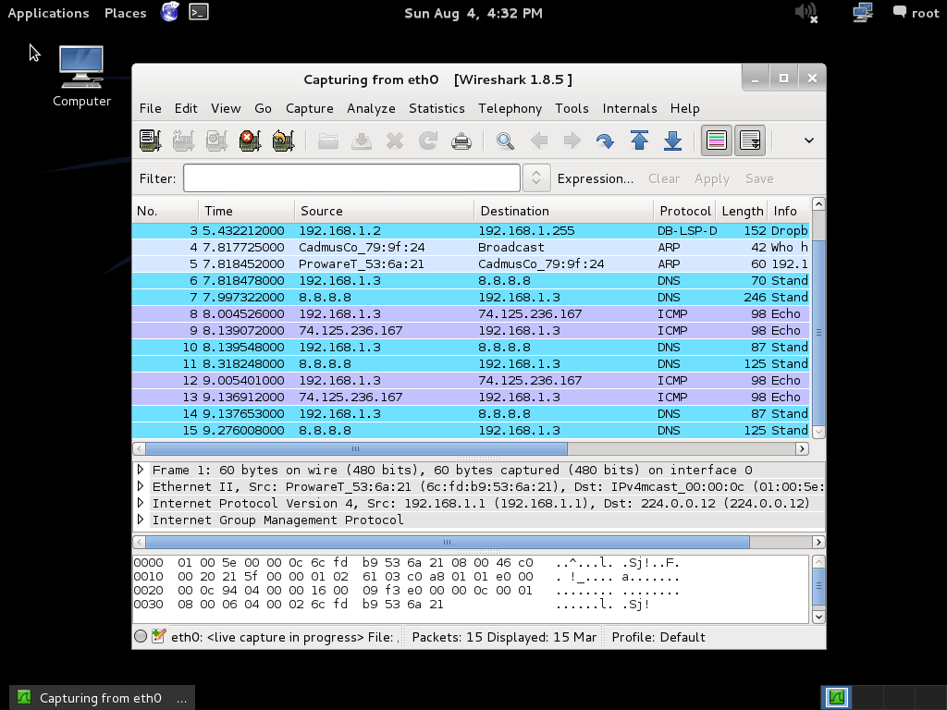Click Profile: Default in status bar
Image resolution: width=947 pixels, height=710 pixels.
(658, 637)
